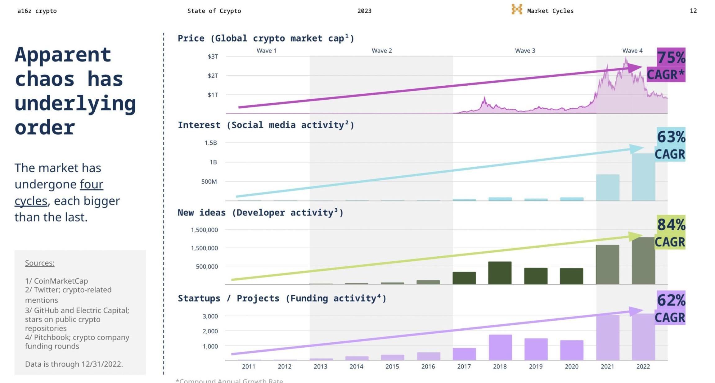The width and height of the screenshot is (715, 383).
Task: Click the 2022 social media activity bar
Action: pyautogui.click(x=643, y=177)
